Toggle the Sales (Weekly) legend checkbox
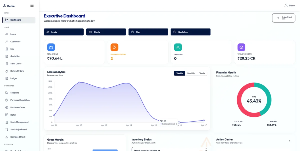Viewport: 300px width, 151px height. pyautogui.click(x=161, y=124)
